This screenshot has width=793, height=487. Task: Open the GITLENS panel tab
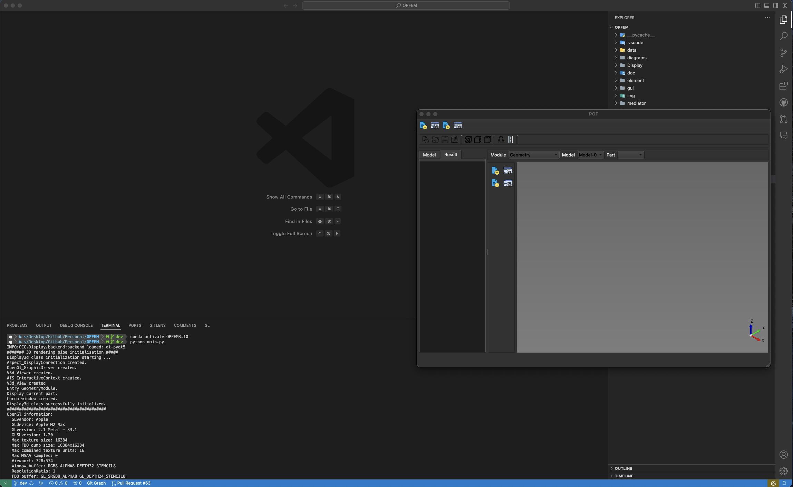(x=157, y=325)
